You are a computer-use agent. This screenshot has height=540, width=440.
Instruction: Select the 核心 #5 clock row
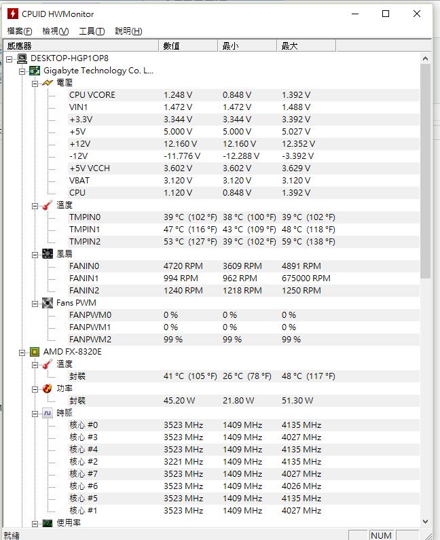243,499
